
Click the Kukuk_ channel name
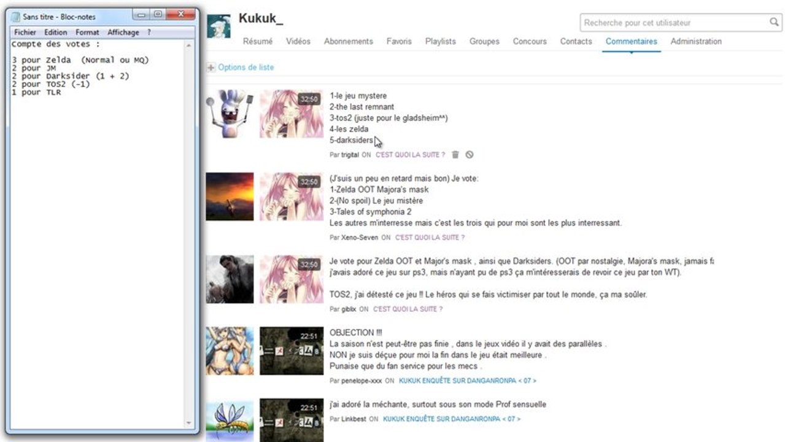(261, 18)
